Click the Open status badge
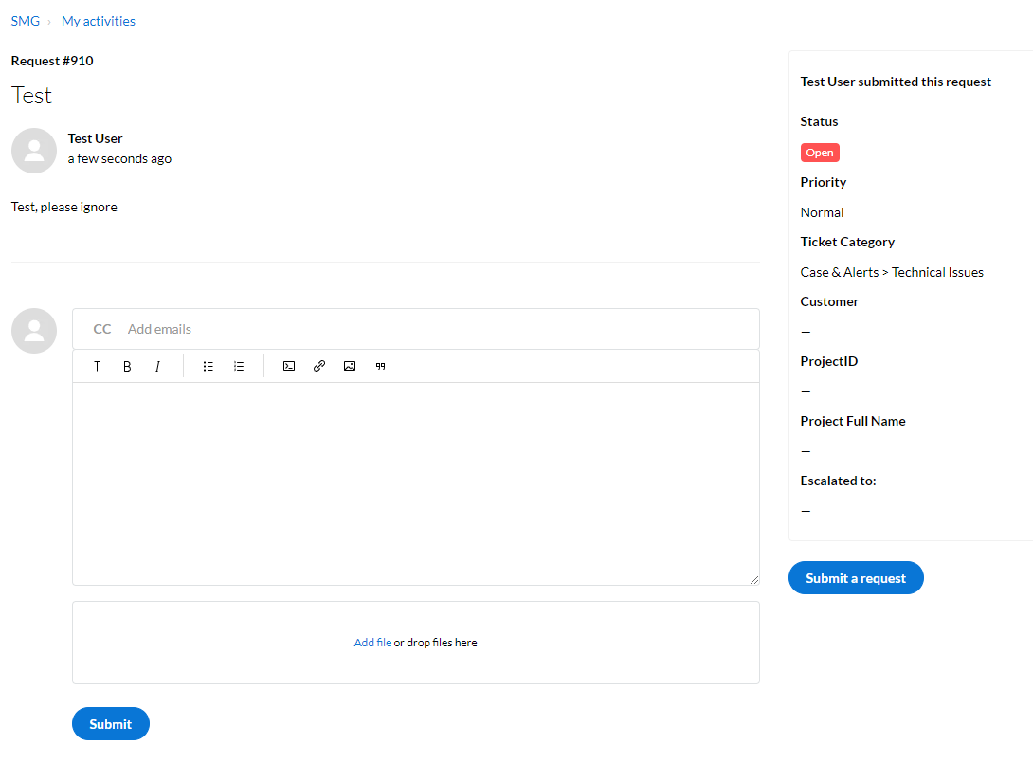The width and height of the screenshot is (1033, 763). pos(820,153)
